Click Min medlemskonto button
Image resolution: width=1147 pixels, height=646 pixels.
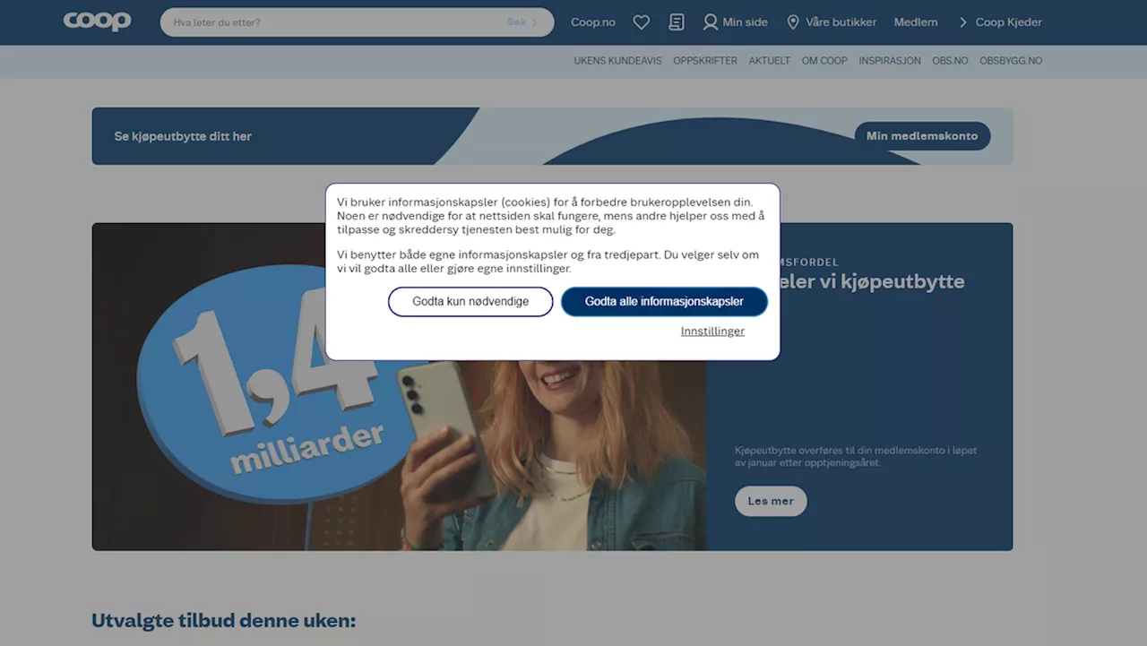pos(922,136)
